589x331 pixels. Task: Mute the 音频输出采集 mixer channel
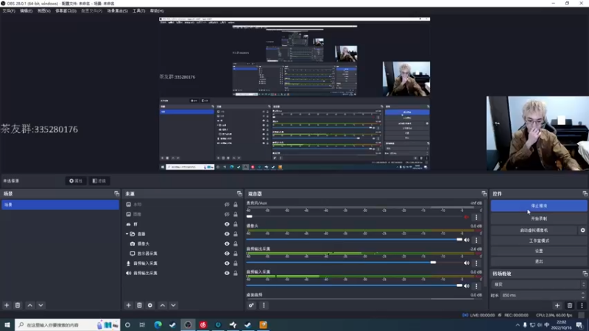[x=467, y=263]
